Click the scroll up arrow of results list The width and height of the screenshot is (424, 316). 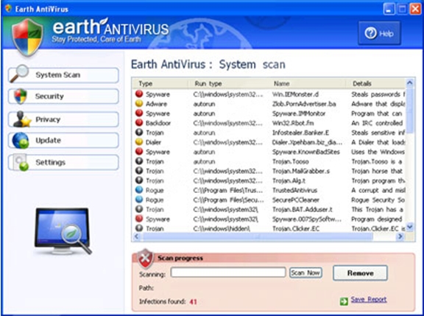(410, 82)
